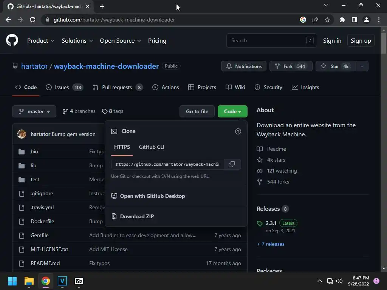387x290 pixels.
Task: Click hartator's avatar in commit row
Action: (x=22, y=134)
